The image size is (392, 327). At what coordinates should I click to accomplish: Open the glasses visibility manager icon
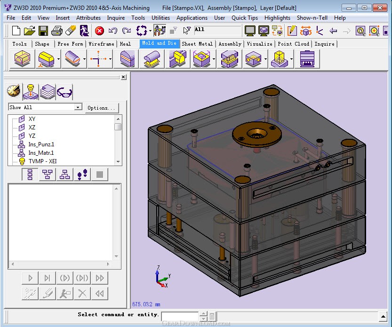point(64,92)
